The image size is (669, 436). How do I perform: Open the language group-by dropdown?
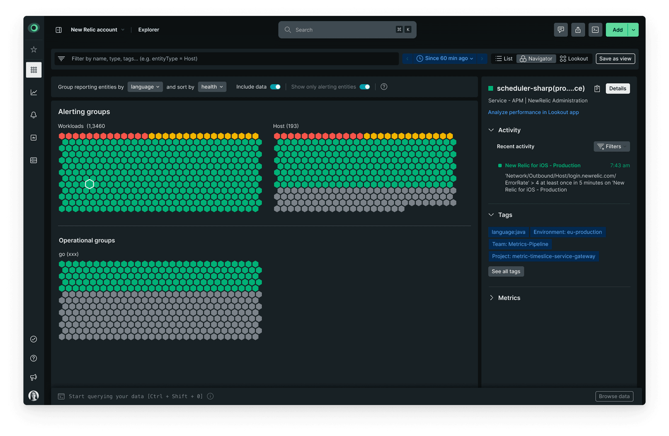[x=145, y=87]
